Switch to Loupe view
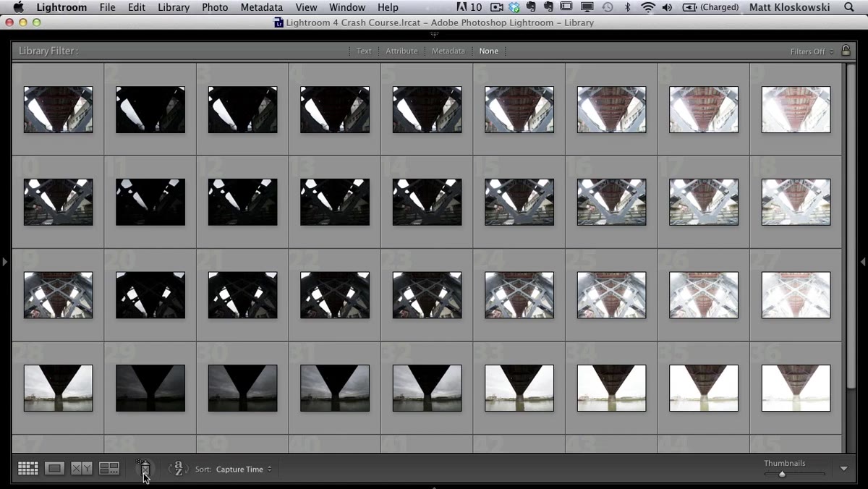Screen dimensions: 868x489 click(54, 469)
